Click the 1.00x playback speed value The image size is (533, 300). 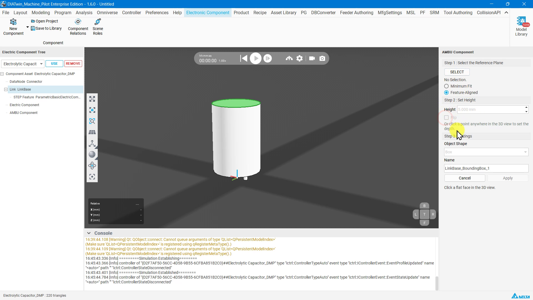(x=222, y=61)
